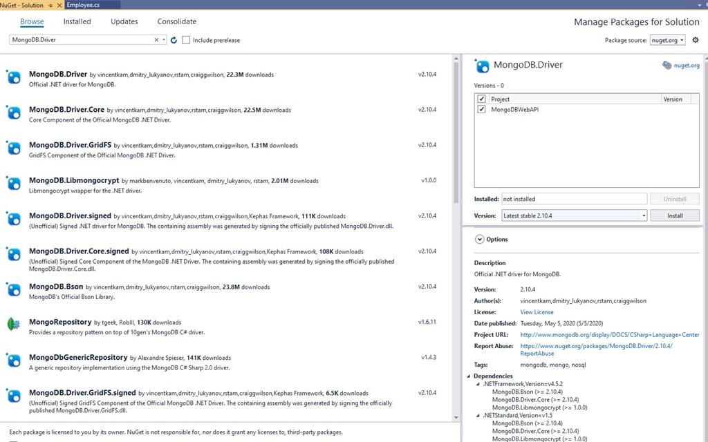This screenshot has width=708, height=442.
Task: Click the MongoDB.Driver icon in the details header
Action: (482, 64)
